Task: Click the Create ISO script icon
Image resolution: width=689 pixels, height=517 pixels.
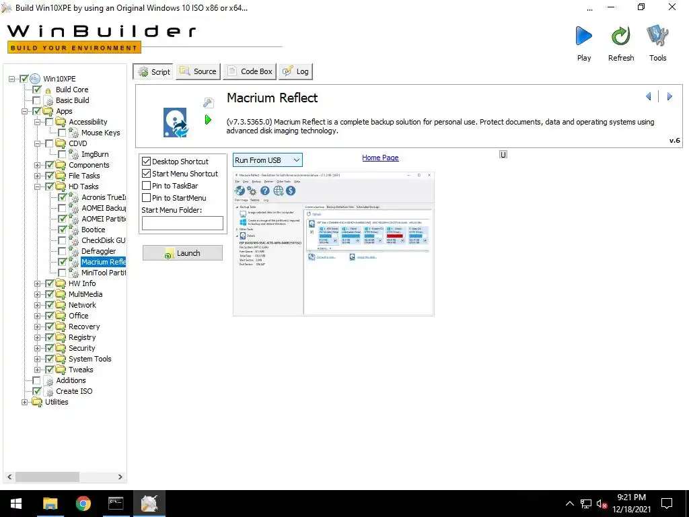Action: [x=48, y=391]
